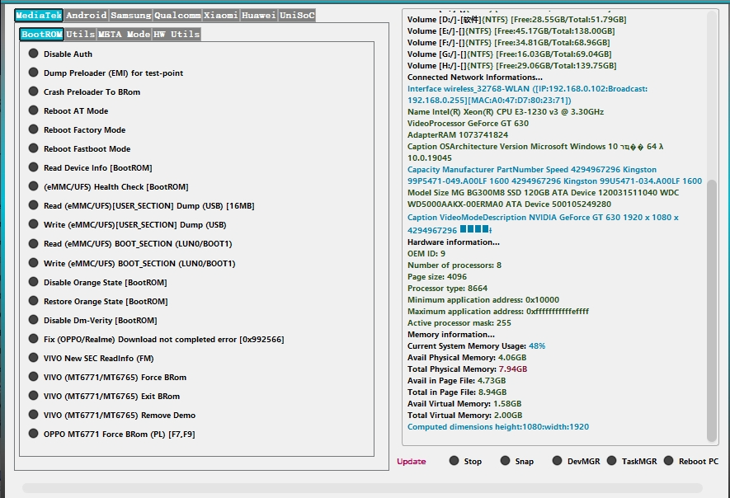This screenshot has width=730, height=498.
Task: Click the 'Name Intel(R) Xeon(R) CPU' line
Action: coord(506,111)
